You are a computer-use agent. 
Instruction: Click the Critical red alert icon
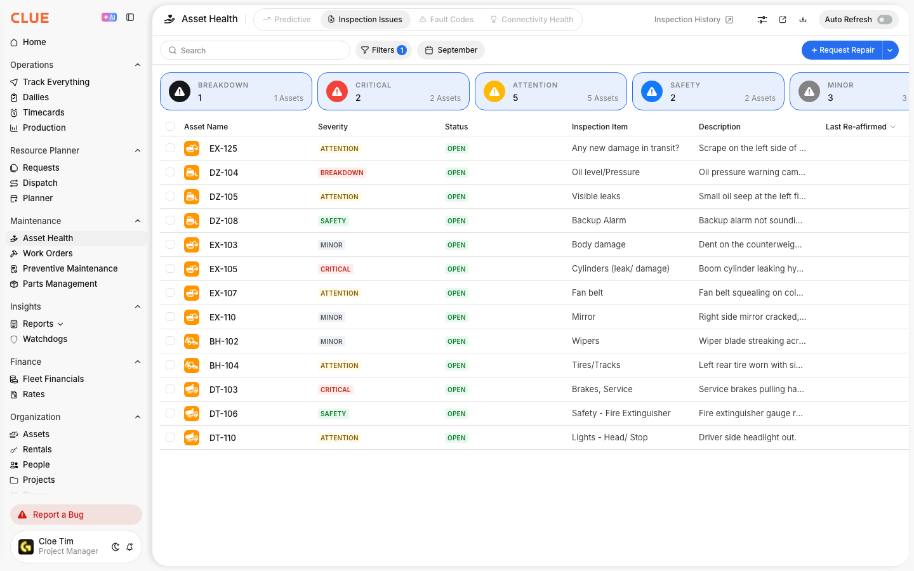(x=337, y=91)
